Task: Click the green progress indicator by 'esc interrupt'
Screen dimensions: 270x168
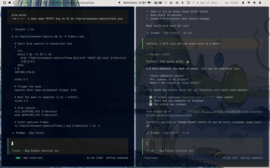Action: tap(18, 158)
